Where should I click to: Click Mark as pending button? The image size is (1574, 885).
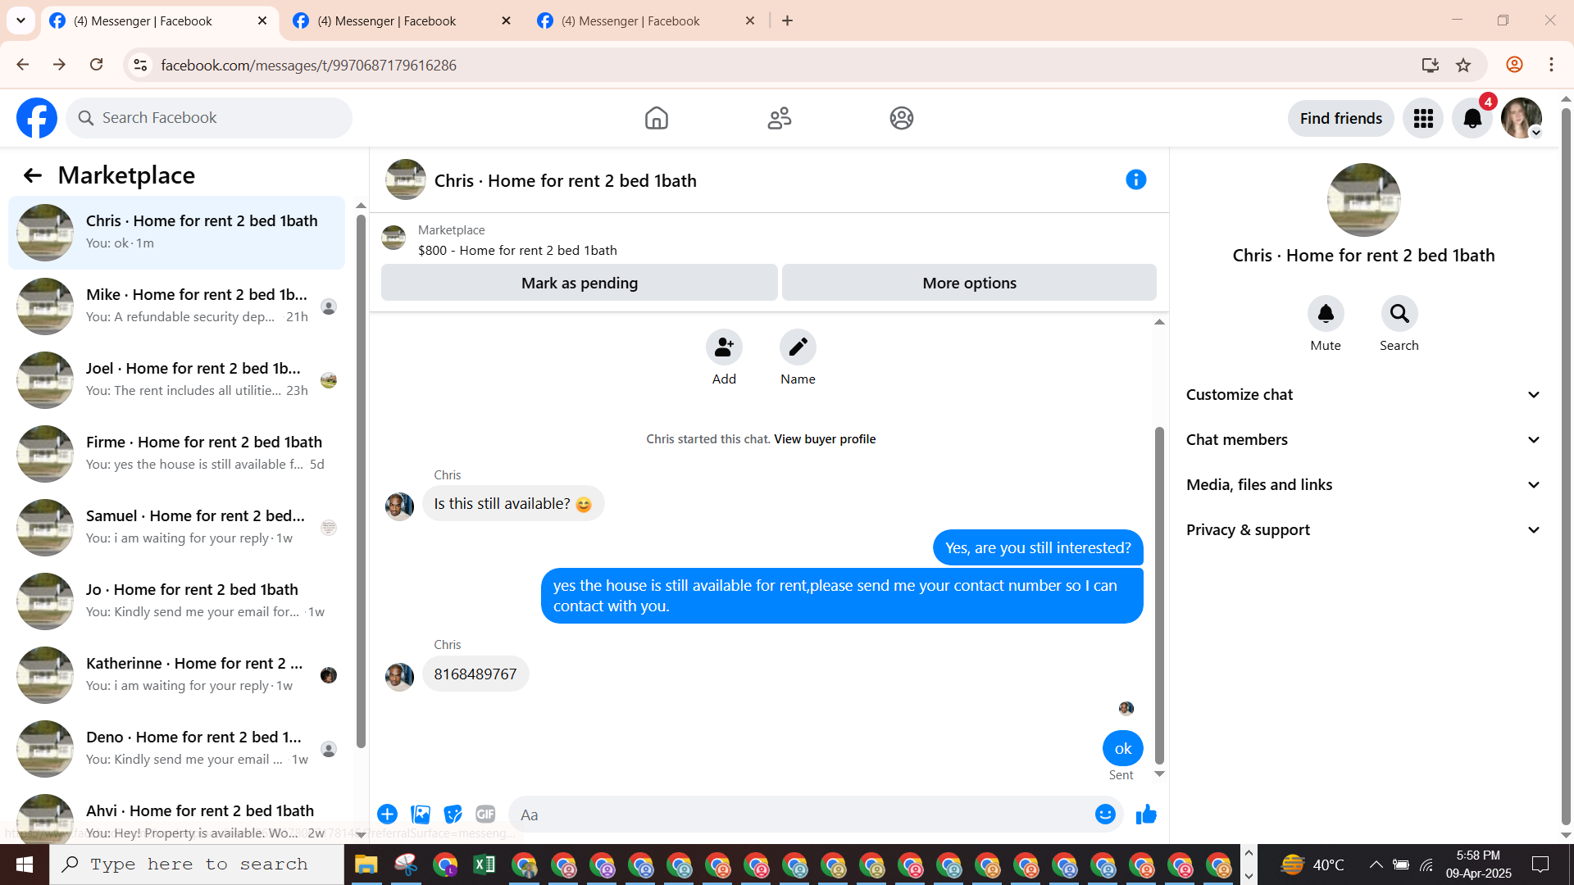click(580, 283)
